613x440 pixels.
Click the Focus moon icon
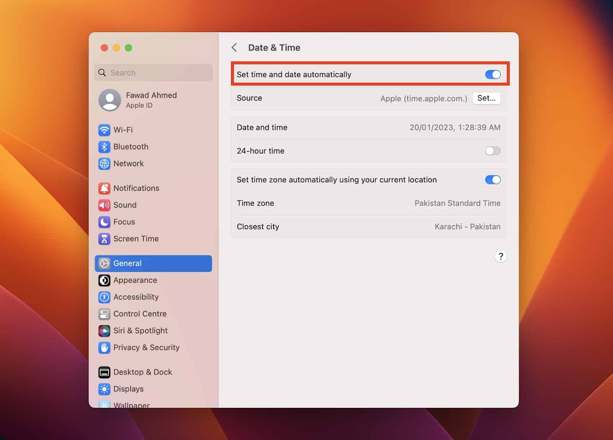click(x=104, y=222)
